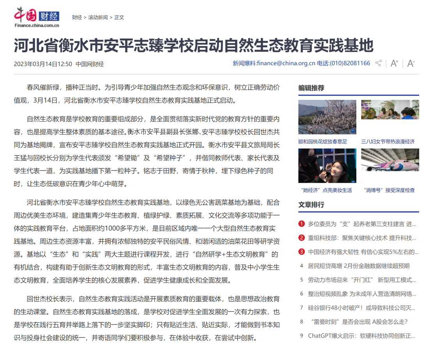Click the red number 3 rank badge
Image resolution: width=421 pixels, height=343 pixels.
tap(301, 251)
